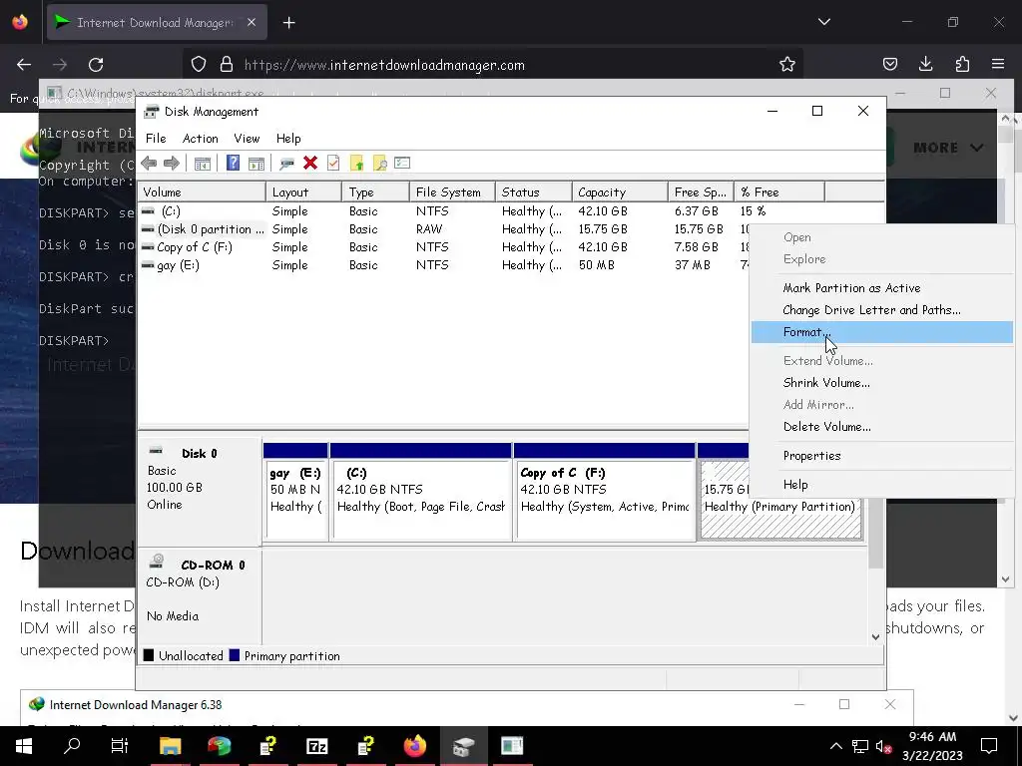Expand the MORE dropdown on the IDM site
1022x766 pixels.
[x=948, y=148]
